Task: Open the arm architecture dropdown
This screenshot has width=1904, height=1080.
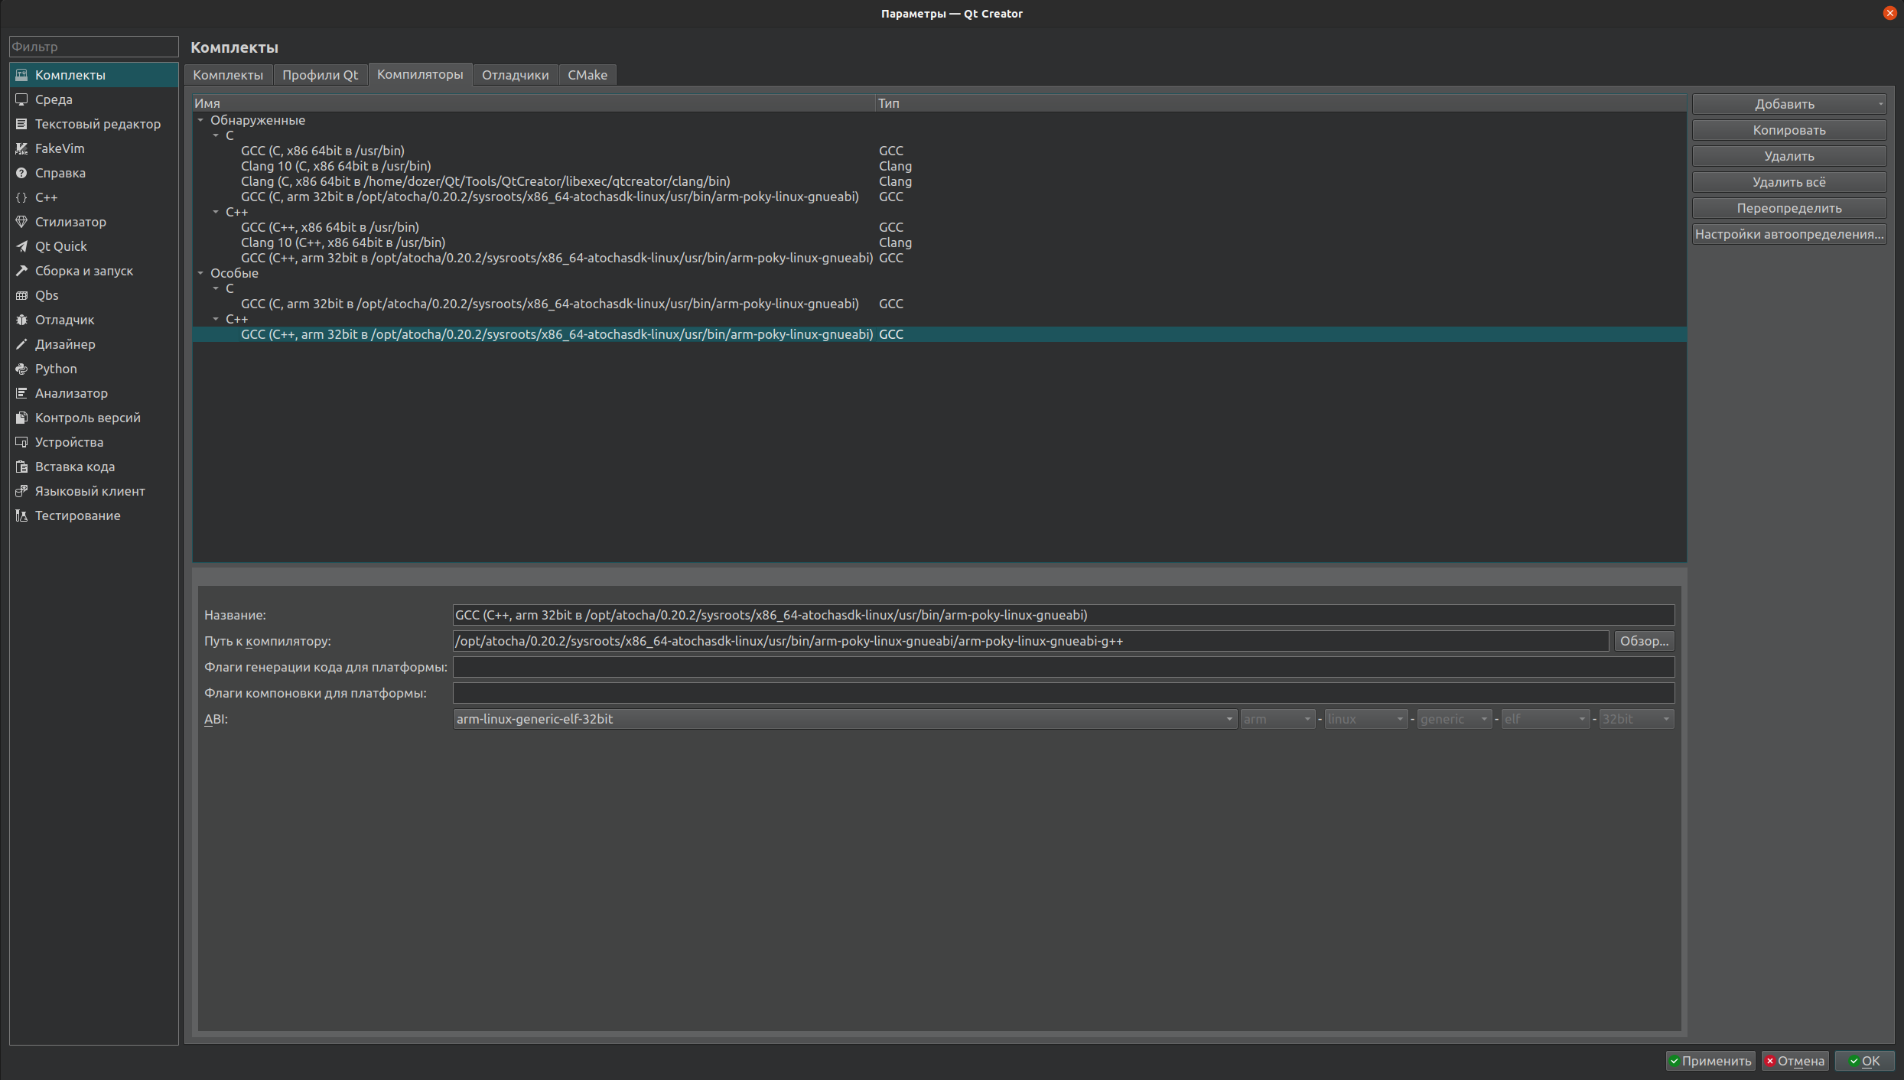Action: [1277, 719]
